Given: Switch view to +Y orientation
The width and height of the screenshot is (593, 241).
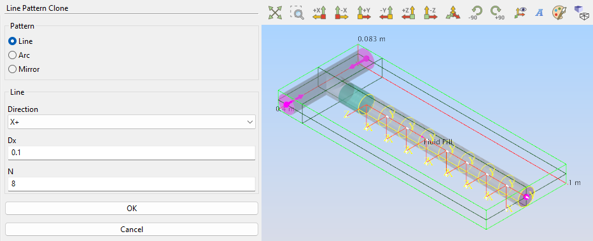Looking at the screenshot, I should point(364,13).
